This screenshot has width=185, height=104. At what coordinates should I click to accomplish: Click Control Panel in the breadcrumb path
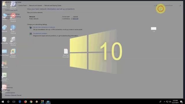[23, 5]
